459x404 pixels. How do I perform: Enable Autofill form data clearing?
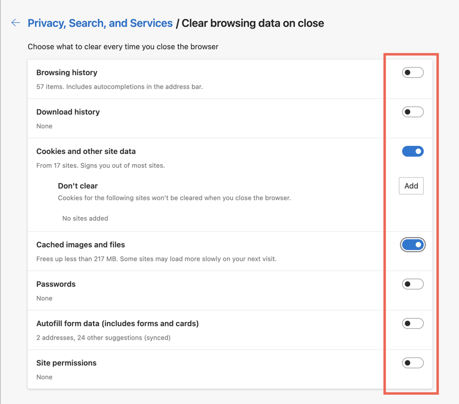click(x=413, y=323)
